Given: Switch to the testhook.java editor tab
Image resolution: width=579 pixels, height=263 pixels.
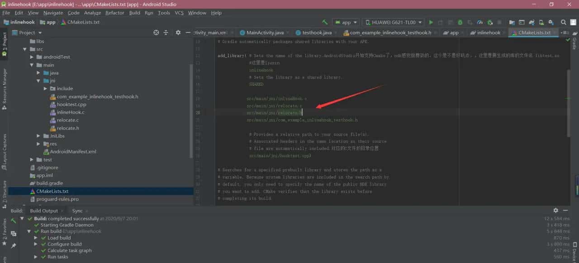Looking at the screenshot, I should tap(317, 32).
